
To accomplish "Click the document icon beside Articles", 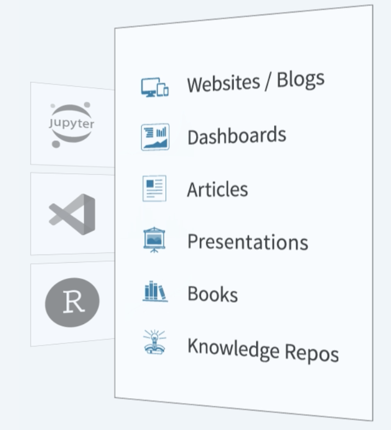I will (154, 188).
